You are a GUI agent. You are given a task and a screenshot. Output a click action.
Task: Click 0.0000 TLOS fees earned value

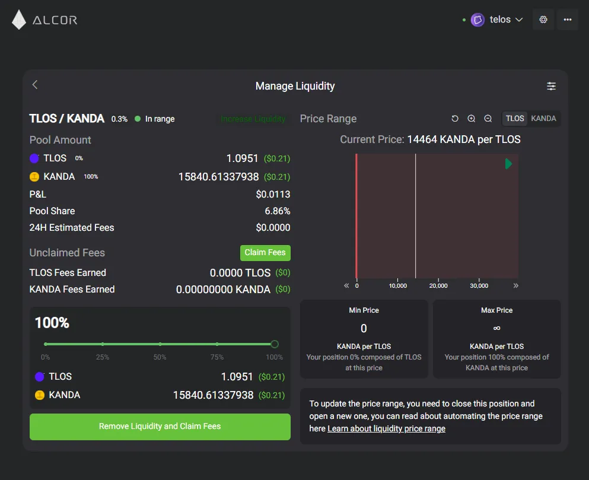click(x=240, y=273)
